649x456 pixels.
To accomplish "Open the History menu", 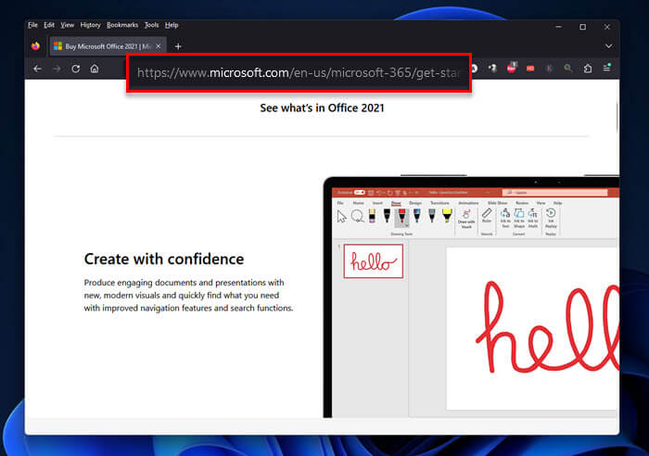I will click(90, 25).
